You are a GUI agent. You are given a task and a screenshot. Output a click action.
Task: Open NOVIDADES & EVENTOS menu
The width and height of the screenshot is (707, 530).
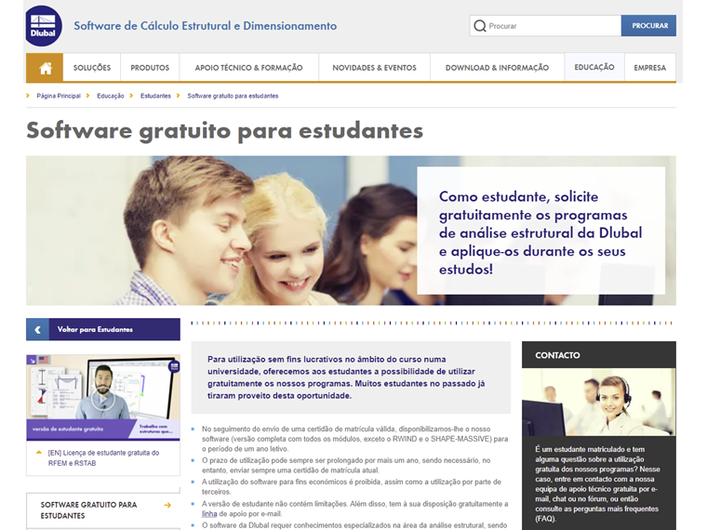(x=374, y=68)
